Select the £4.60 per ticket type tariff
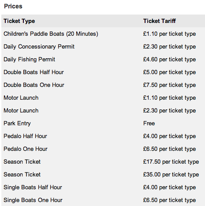Screen dimensions: 205x206 (170, 60)
